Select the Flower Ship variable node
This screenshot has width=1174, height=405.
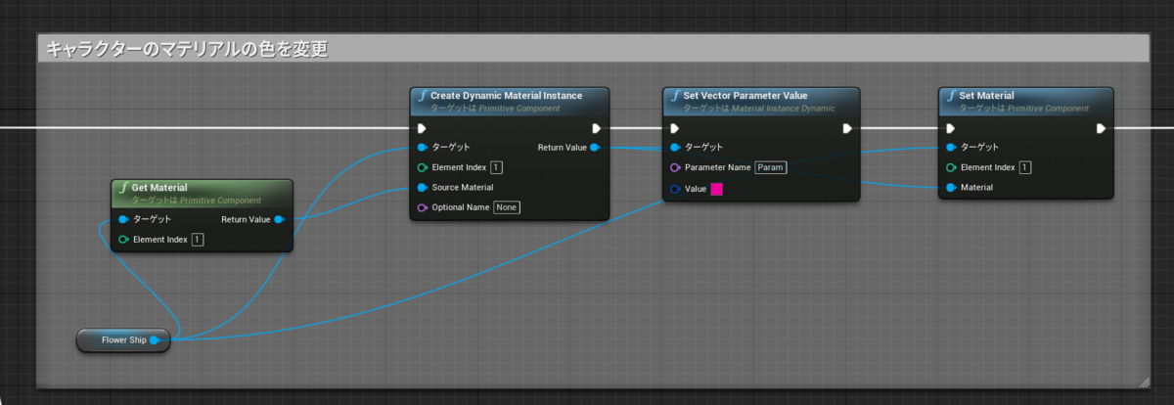pos(123,340)
